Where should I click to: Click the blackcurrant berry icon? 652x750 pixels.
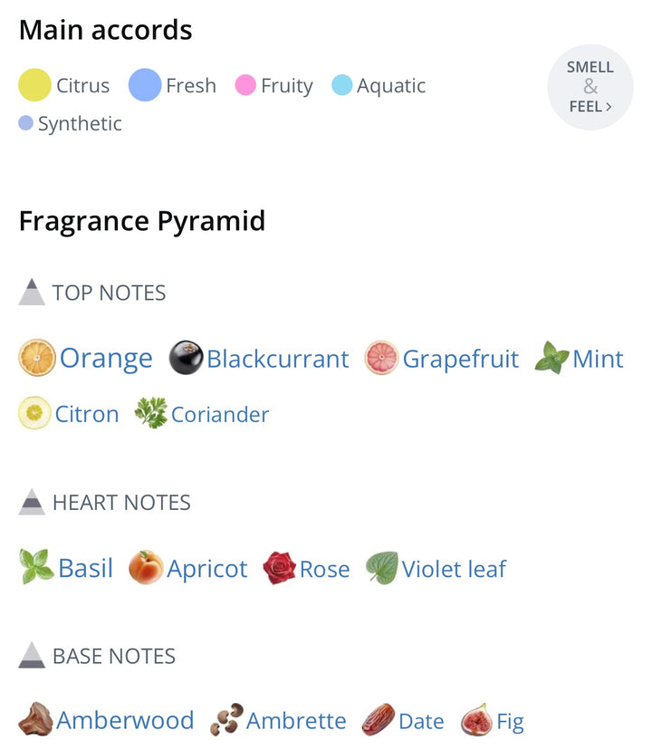pyautogui.click(x=186, y=357)
